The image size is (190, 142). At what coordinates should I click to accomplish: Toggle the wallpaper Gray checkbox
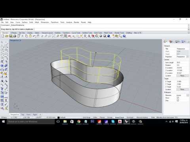coord(178,100)
